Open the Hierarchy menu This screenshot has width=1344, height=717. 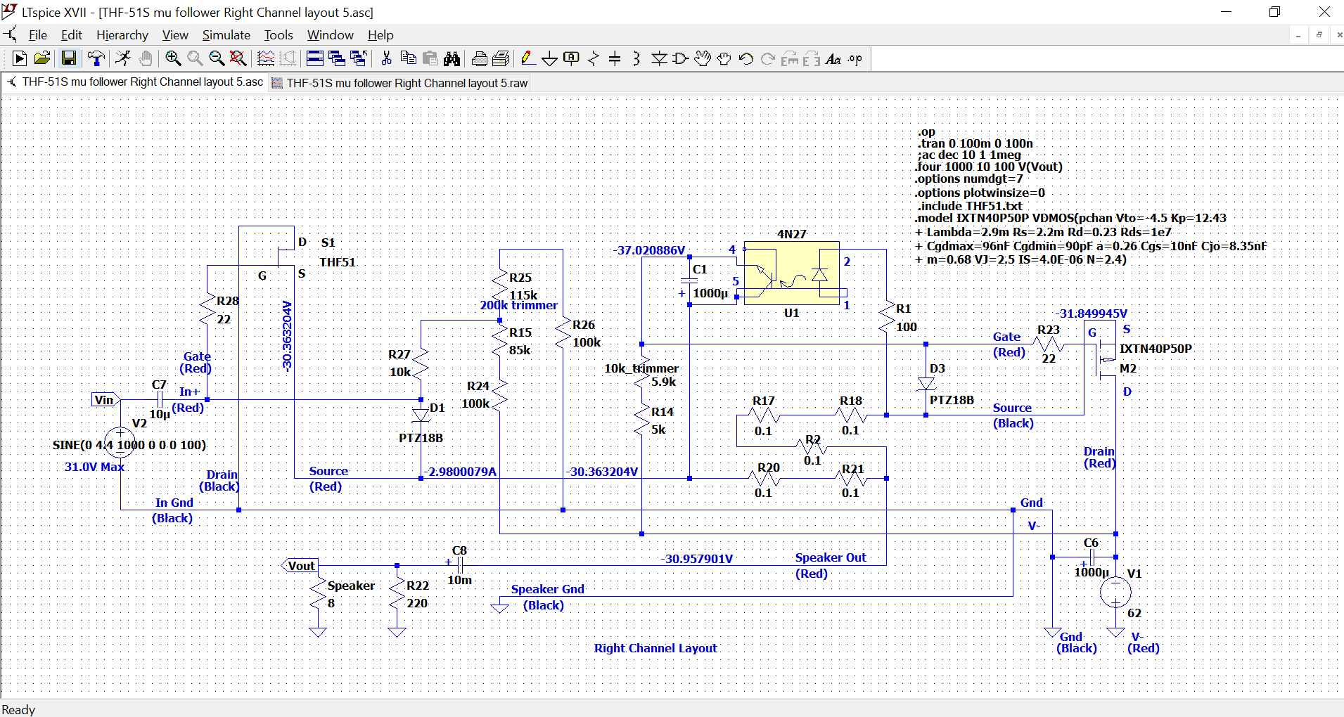point(122,35)
